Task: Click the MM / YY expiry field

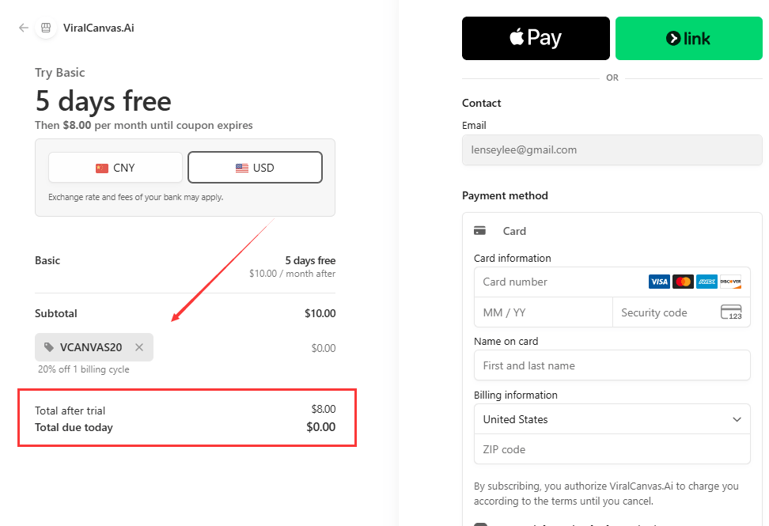Action: [x=544, y=312]
